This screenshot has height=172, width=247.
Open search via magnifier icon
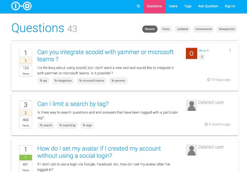pos(138,6)
